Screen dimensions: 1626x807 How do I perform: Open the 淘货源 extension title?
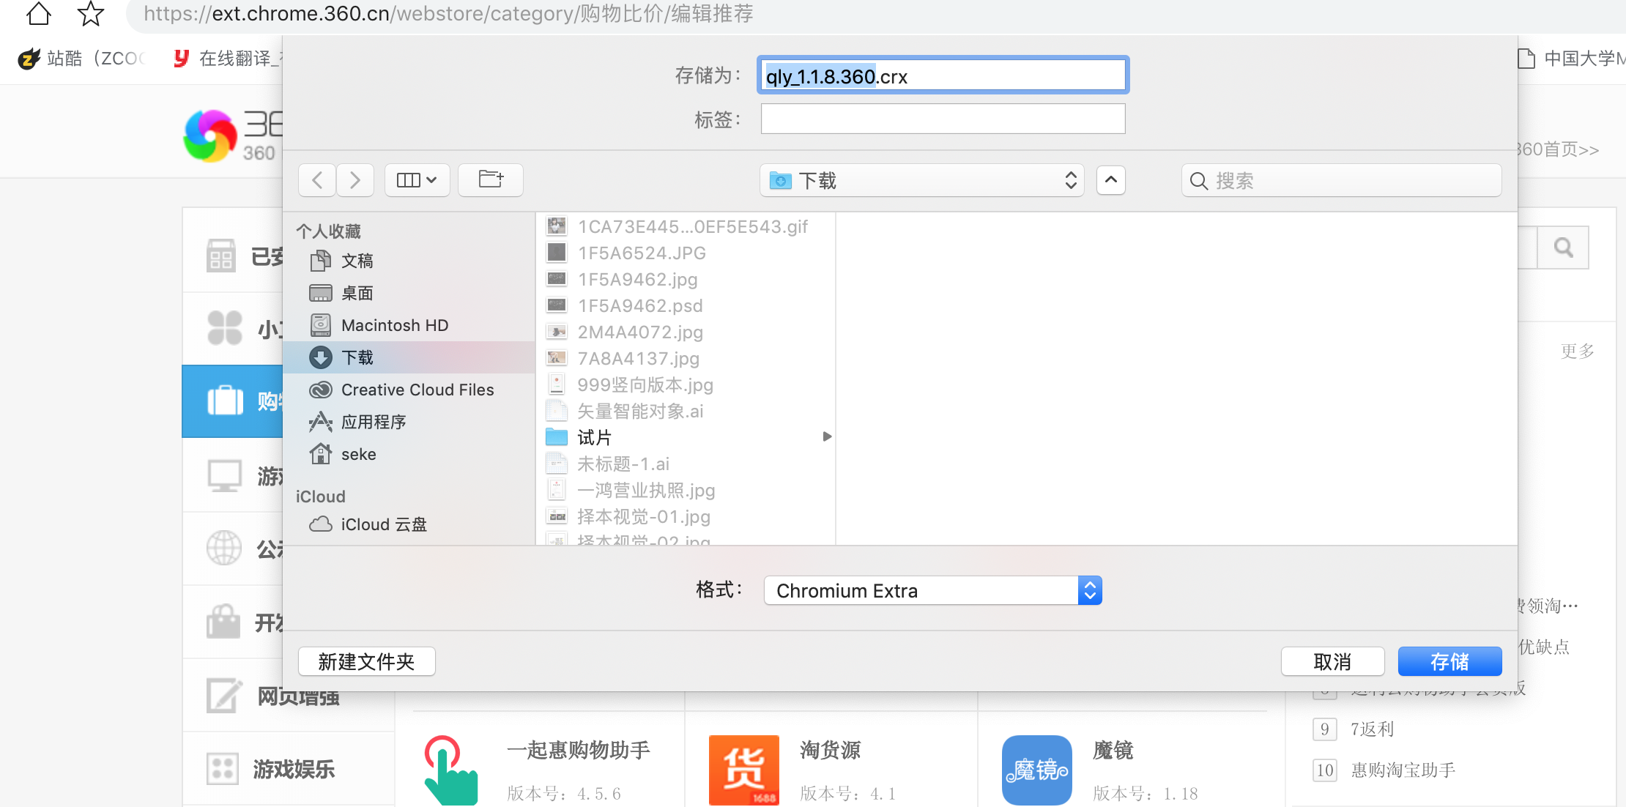[831, 751]
